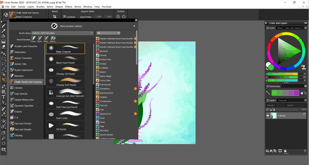Select the Layer Adjuster tool
The width and height of the screenshot is (309, 165).
(3, 53)
